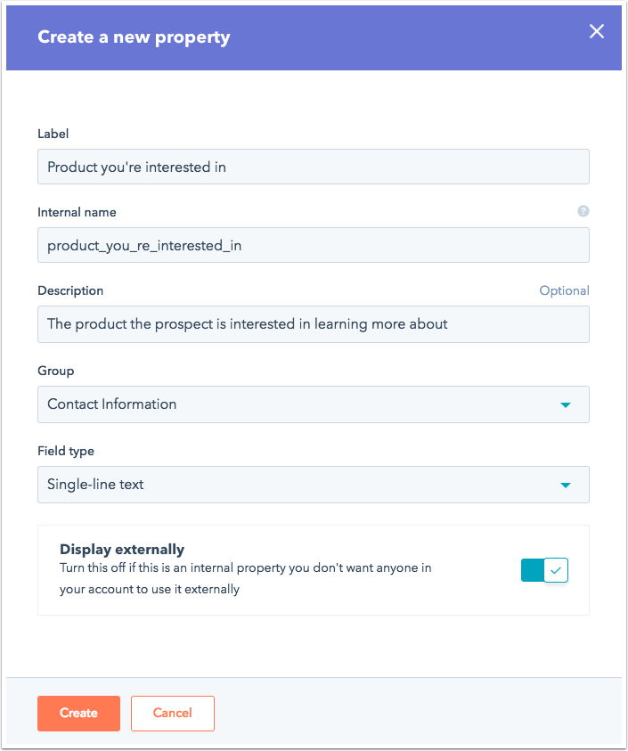Click the Display externally explanation text
Image resolution: width=628 pixels, height=751 pixels.
click(x=245, y=578)
